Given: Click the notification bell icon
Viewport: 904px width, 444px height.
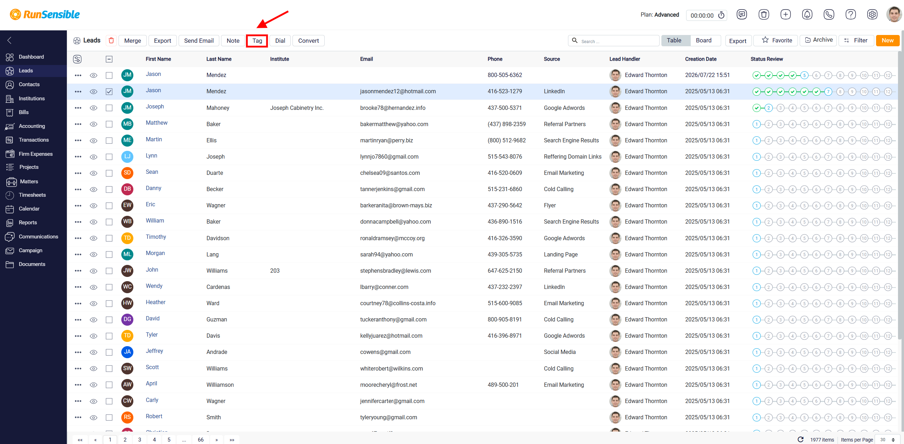Looking at the screenshot, I should (807, 14).
